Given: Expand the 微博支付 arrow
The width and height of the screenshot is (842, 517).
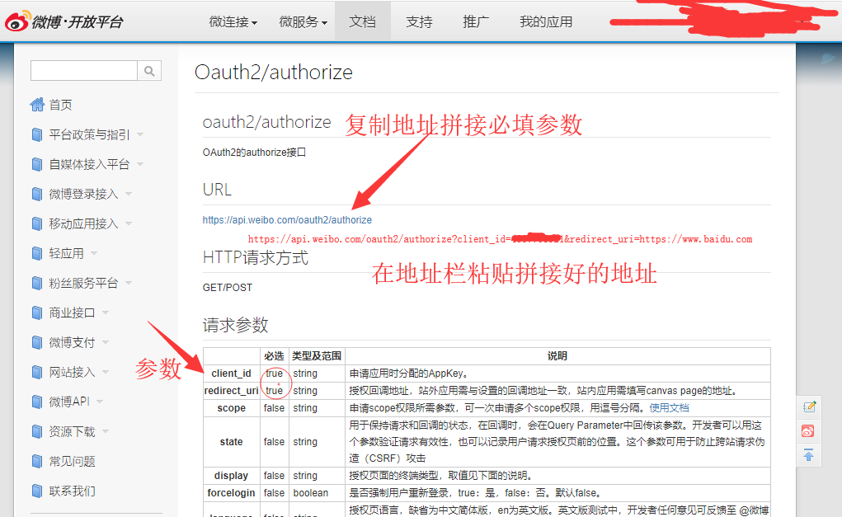Looking at the screenshot, I should [x=106, y=342].
